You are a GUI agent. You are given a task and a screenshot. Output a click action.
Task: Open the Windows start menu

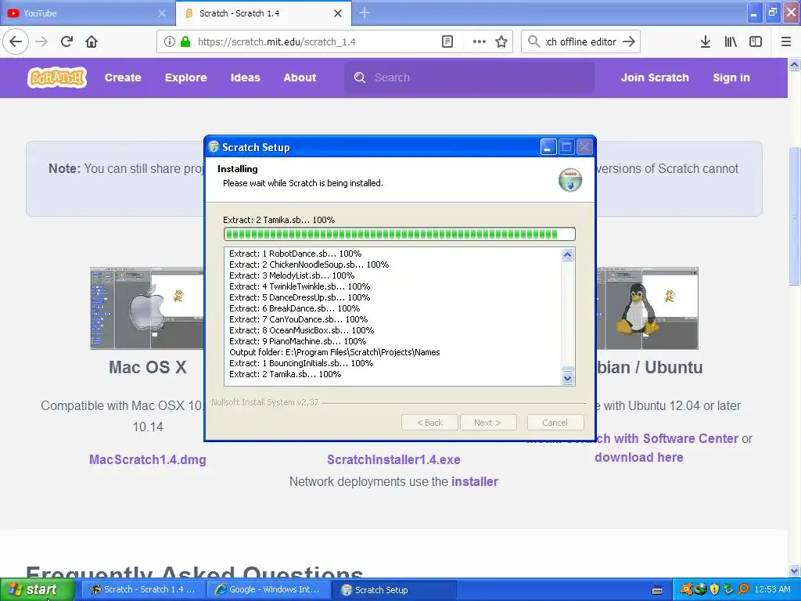(38, 590)
